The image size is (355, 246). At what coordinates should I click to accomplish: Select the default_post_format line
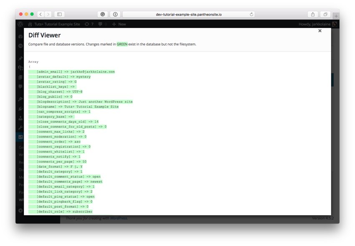58,206
